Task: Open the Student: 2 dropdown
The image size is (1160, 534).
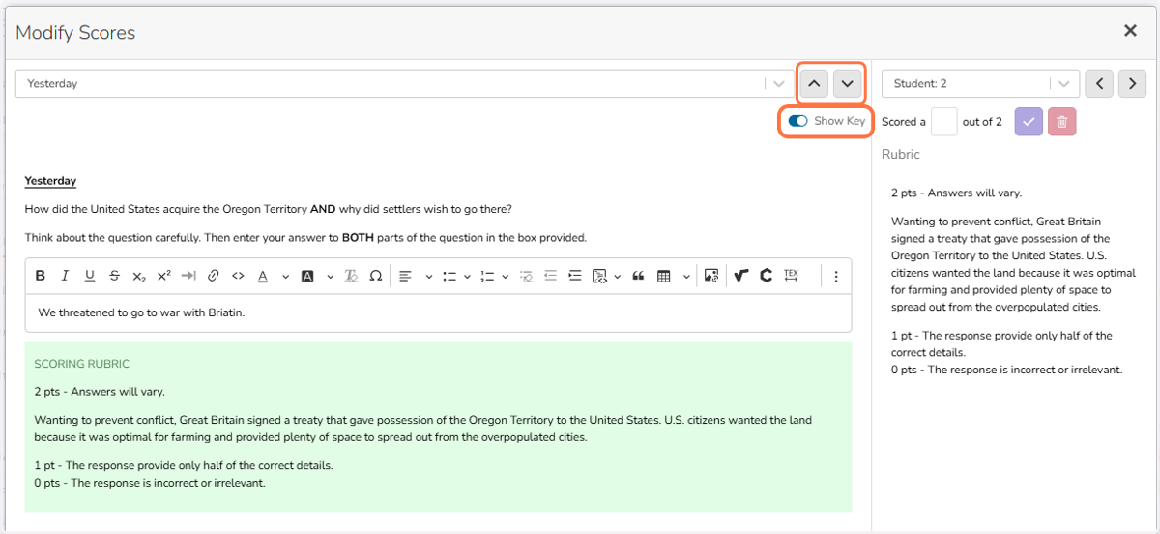Action: click(980, 83)
